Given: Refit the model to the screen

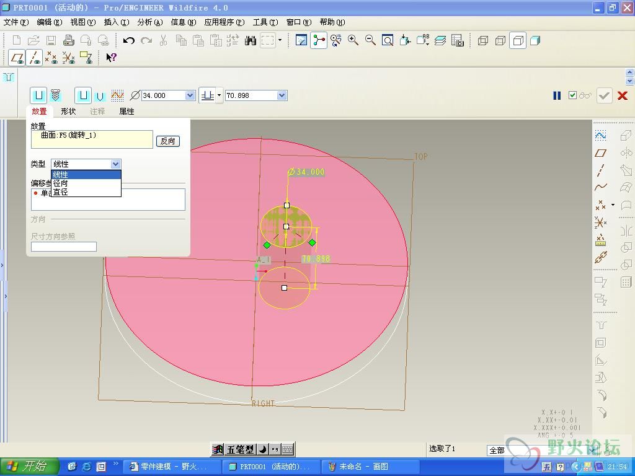Looking at the screenshot, I should coord(388,40).
